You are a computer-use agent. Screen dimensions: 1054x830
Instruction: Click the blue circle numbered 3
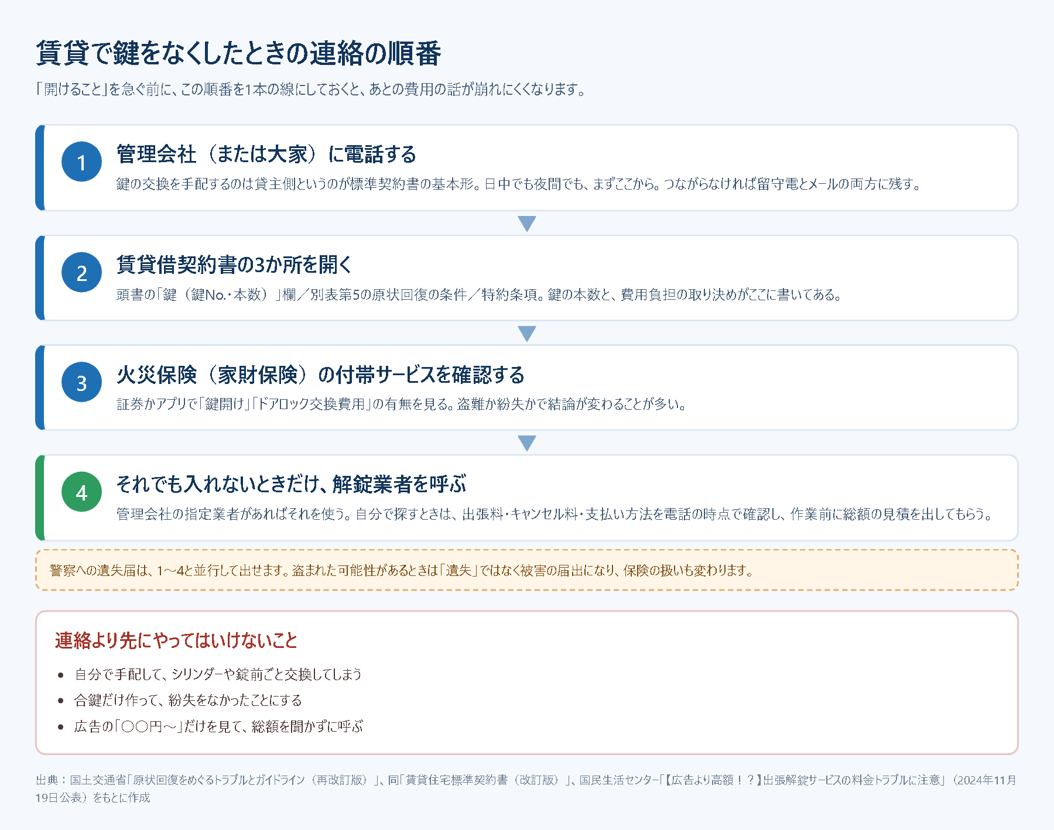[x=81, y=382]
